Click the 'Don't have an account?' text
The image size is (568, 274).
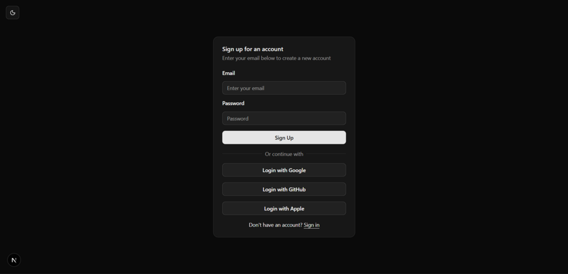(275, 225)
